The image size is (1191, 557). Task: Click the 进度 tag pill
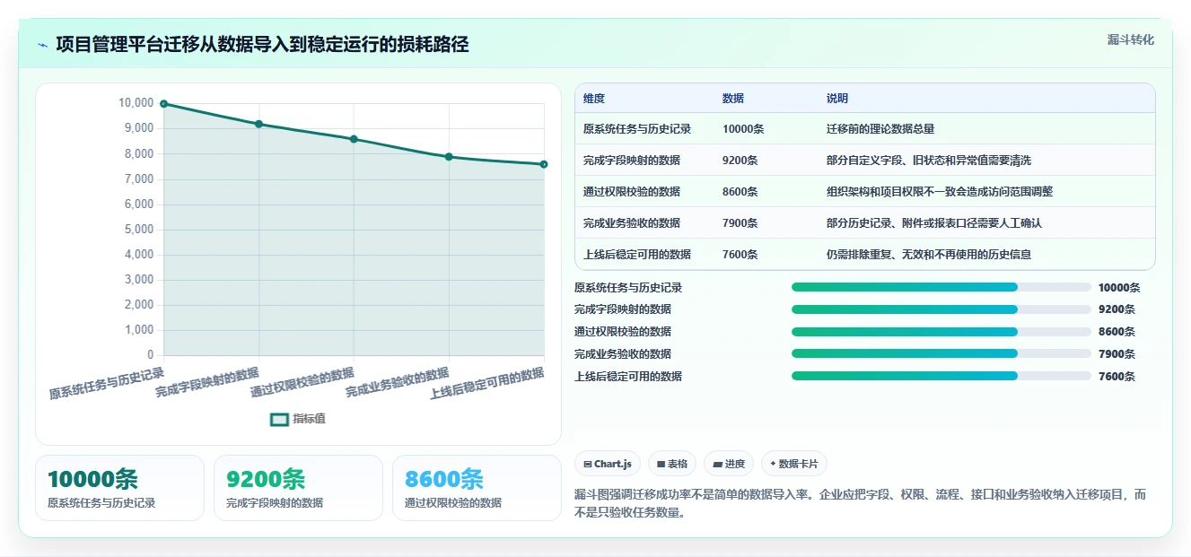pos(729,464)
